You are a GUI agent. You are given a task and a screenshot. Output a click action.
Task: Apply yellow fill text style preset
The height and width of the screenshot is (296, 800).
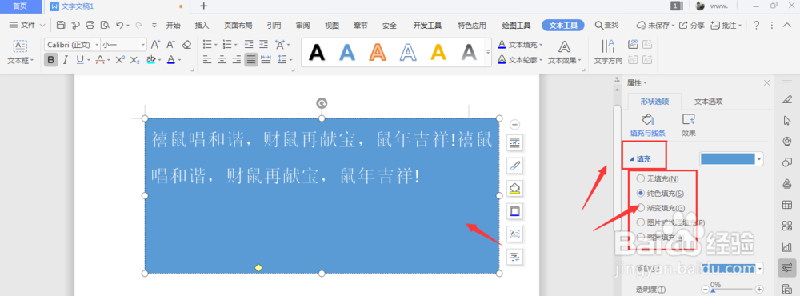[438, 52]
